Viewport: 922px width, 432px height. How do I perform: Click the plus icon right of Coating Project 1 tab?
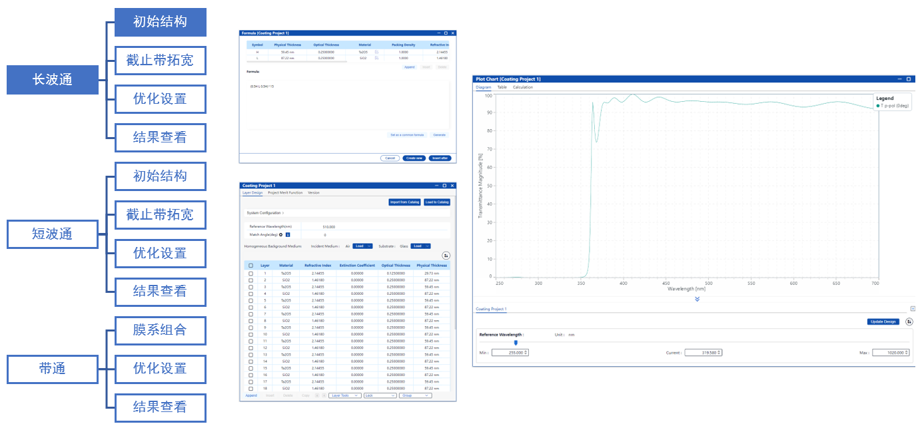913,309
